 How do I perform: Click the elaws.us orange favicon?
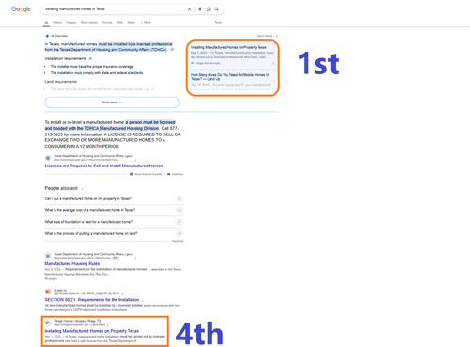(48, 292)
